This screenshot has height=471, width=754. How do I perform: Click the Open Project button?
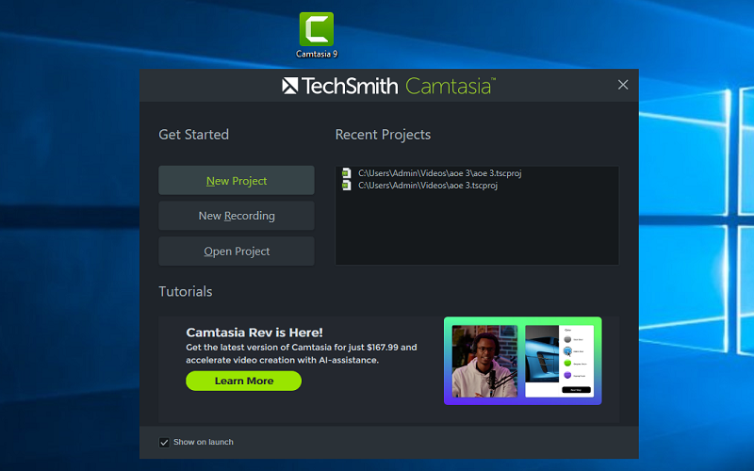[237, 251]
